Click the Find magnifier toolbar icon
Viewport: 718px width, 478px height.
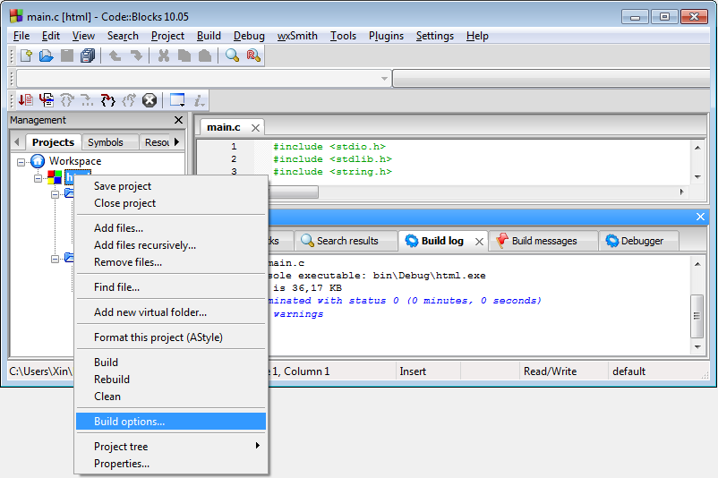click(x=232, y=55)
